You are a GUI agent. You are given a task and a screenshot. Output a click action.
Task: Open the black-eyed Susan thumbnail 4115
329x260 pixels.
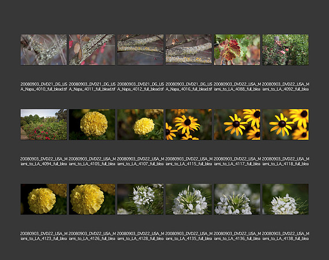click(189, 124)
